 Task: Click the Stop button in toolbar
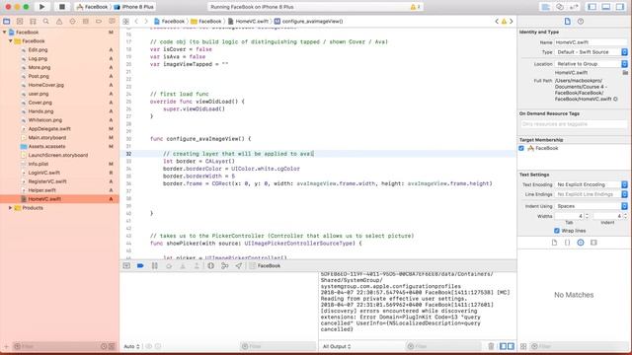(62, 7)
